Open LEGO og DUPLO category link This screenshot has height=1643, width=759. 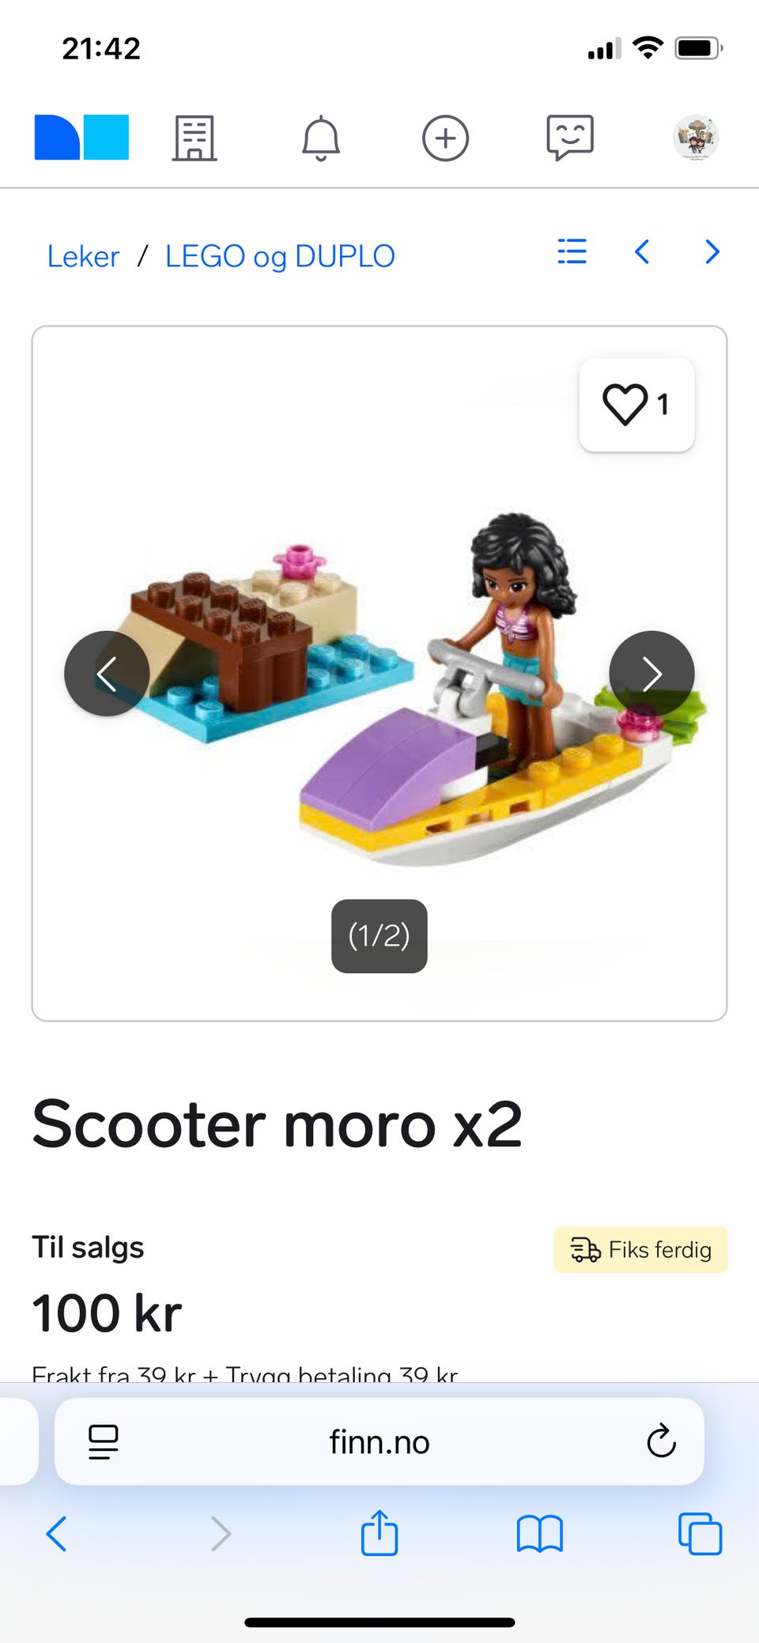click(x=280, y=256)
